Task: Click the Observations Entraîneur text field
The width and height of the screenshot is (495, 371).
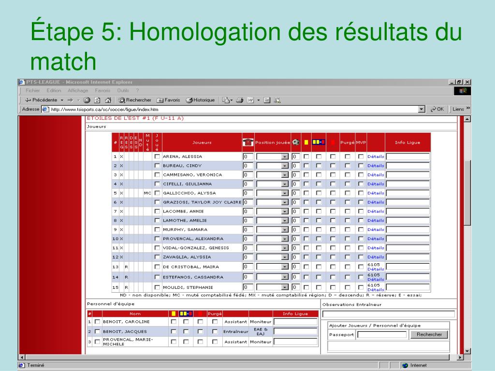Action: pyautogui.click(x=389, y=314)
